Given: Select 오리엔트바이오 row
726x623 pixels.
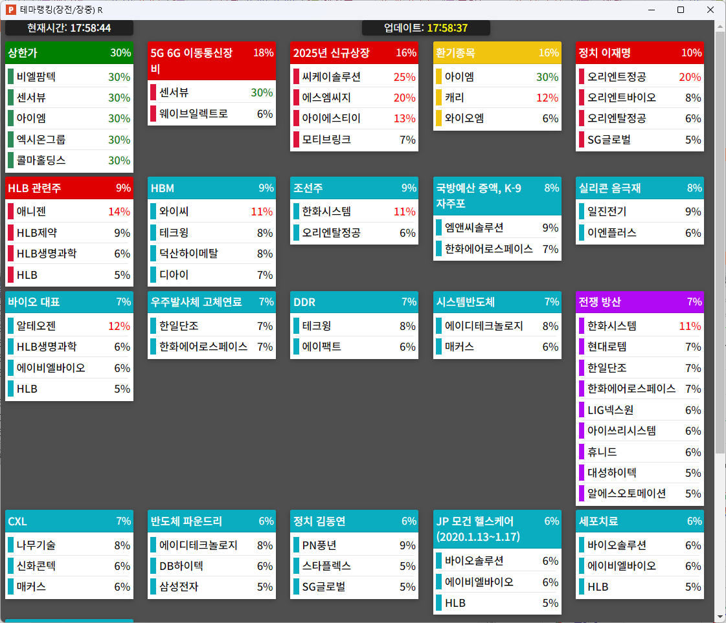Looking at the screenshot, I should coord(640,98).
